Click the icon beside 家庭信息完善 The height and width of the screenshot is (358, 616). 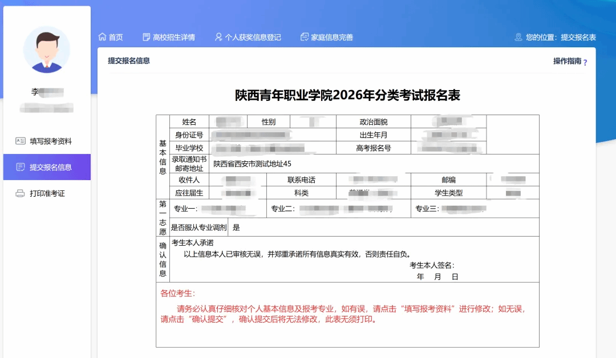click(305, 37)
